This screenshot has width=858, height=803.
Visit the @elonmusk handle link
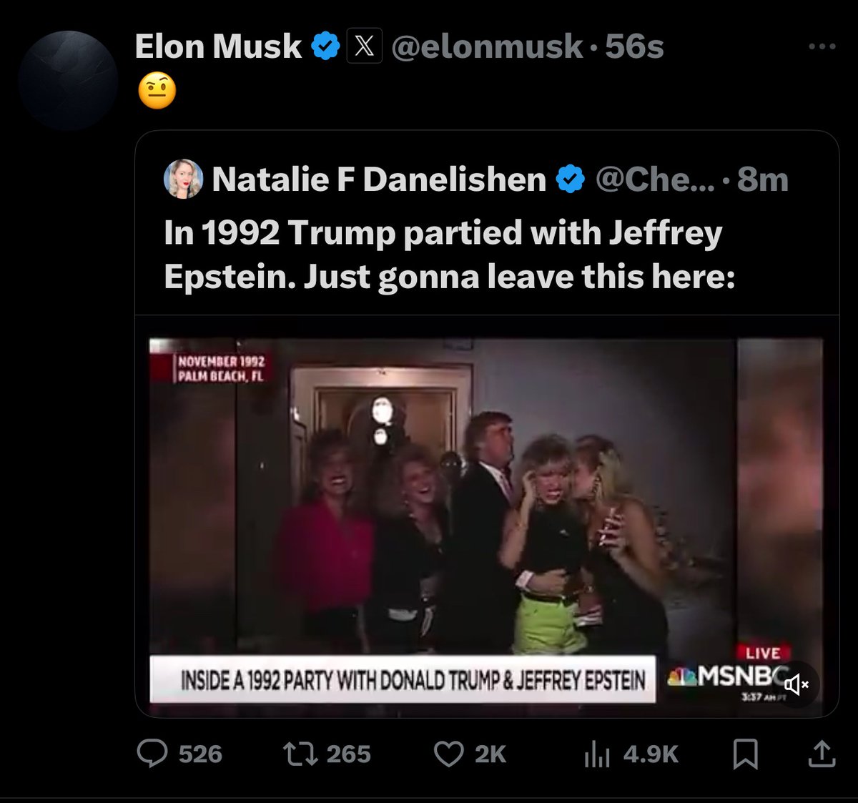coord(486,46)
